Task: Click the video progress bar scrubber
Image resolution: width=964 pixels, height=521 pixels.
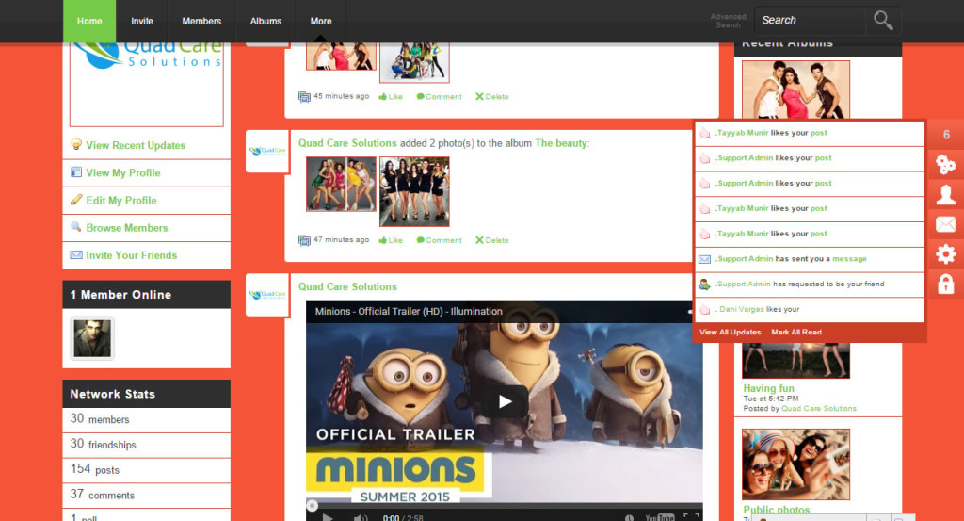Action: tap(313, 506)
